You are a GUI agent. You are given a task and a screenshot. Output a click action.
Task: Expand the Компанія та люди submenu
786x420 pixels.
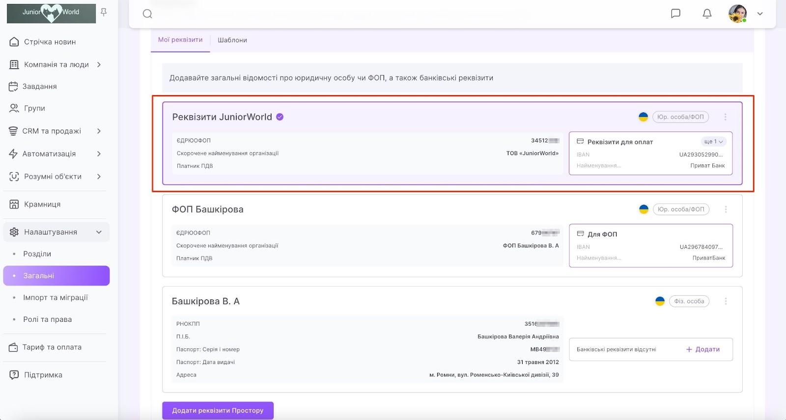click(x=99, y=64)
